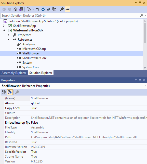
Task: Open Properties via toolbar wrench icon
Action: (x=62, y=9)
